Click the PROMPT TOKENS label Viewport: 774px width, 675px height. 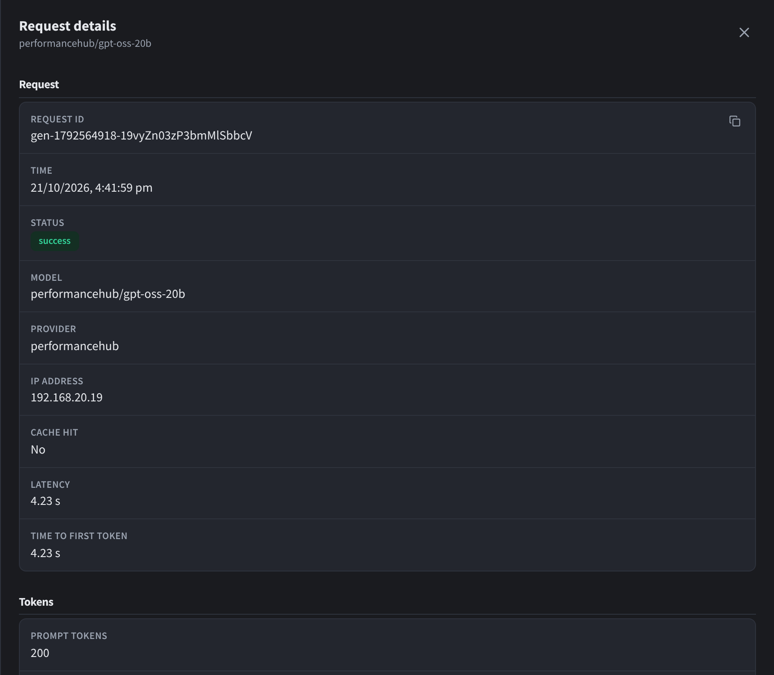click(69, 636)
